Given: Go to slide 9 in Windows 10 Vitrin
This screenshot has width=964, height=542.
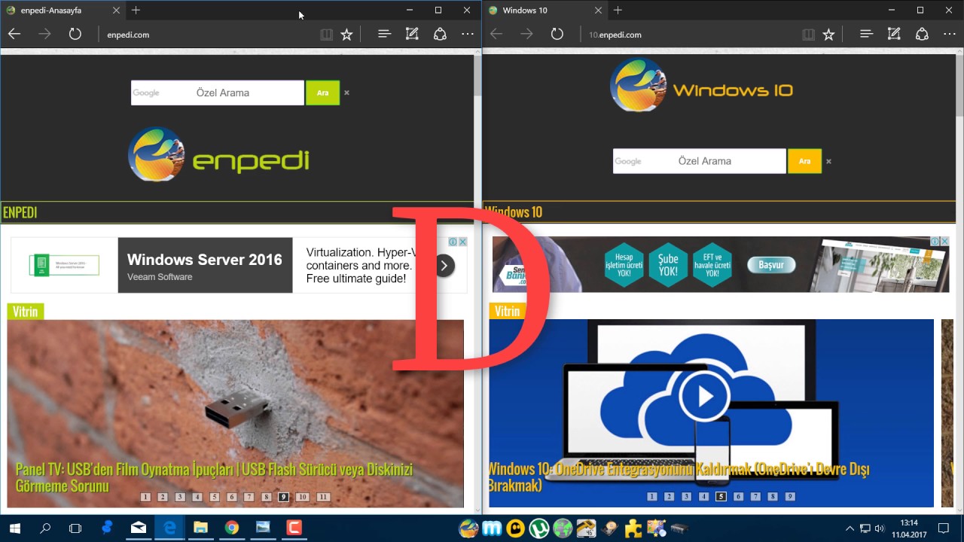Looking at the screenshot, I should [790, 497].
